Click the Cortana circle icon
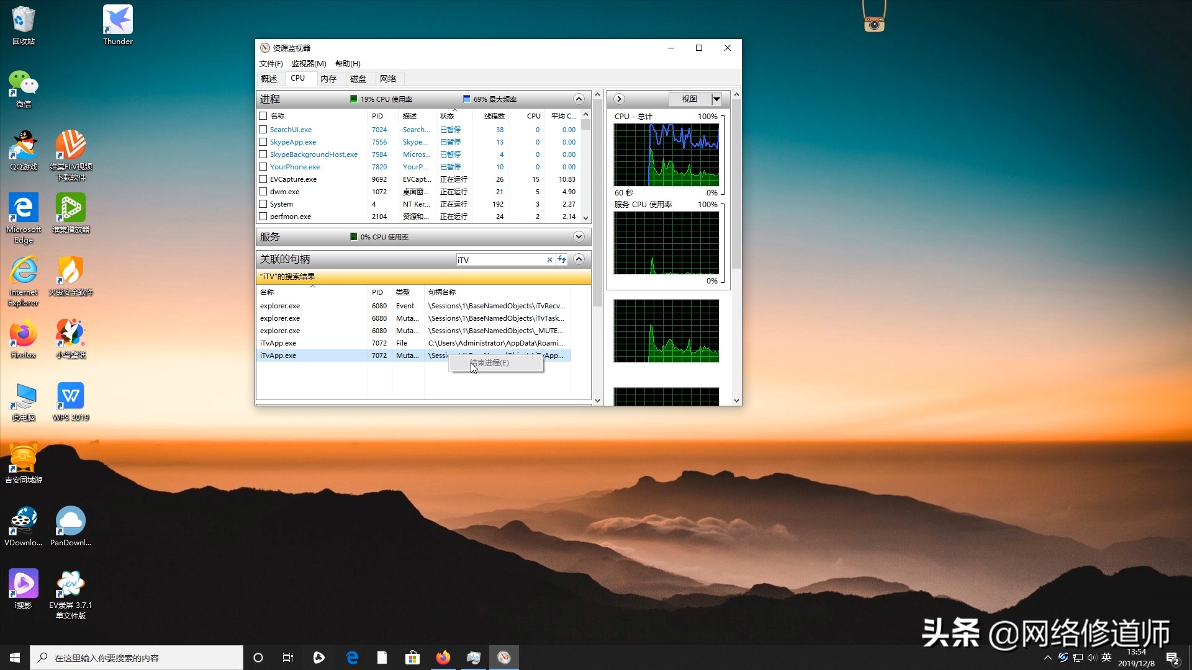The image size is (1192, 670). click(258, 658)
